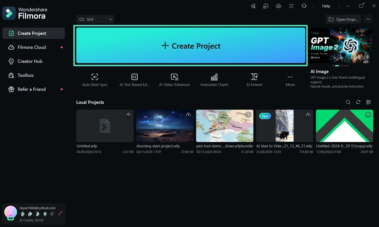This screenshot has width=379, height=227.
Task: Start the AI Extend tool
Action: (x=254, y=80)
